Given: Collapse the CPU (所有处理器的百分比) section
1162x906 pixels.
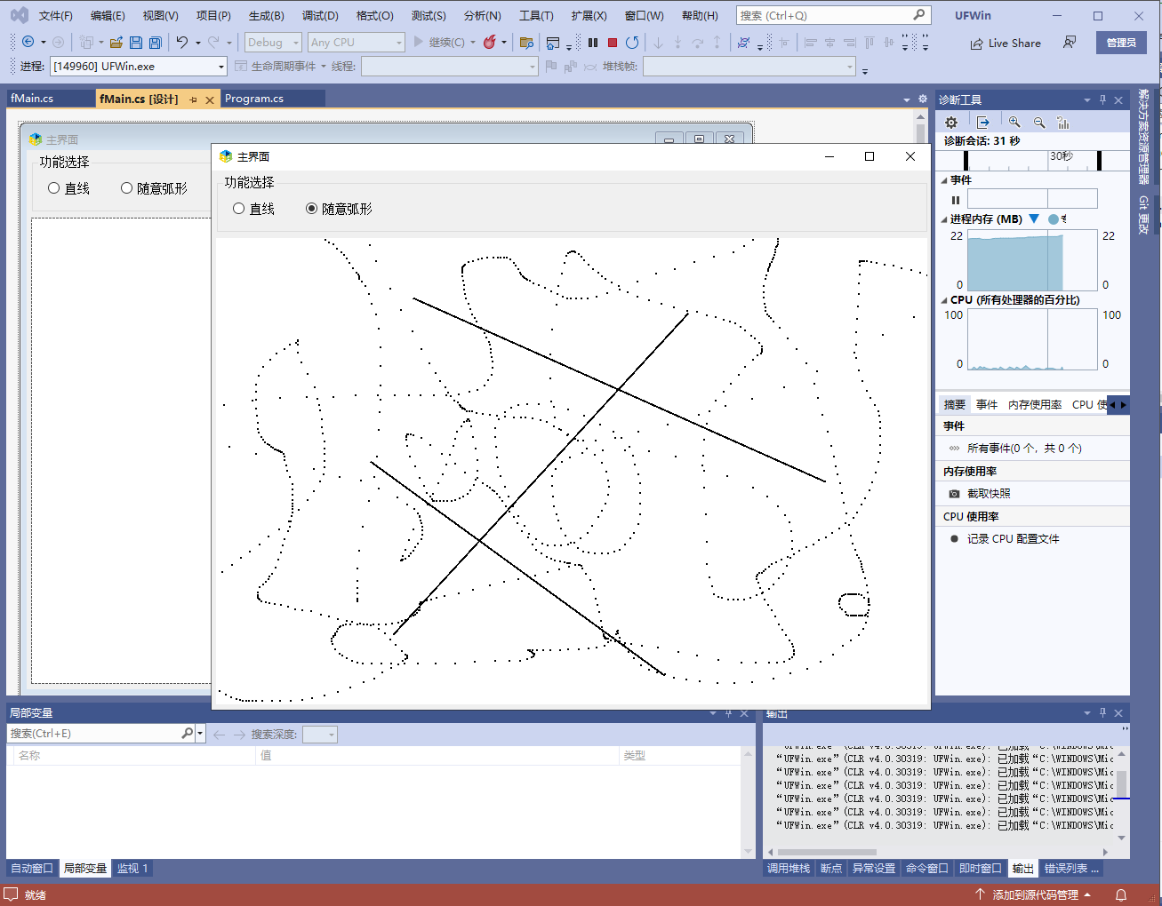Looking at the screenshot, I should (944, 300).
